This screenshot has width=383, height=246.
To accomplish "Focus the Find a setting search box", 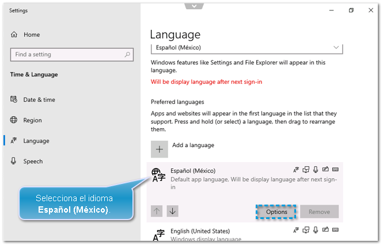I will coord(72,55).
